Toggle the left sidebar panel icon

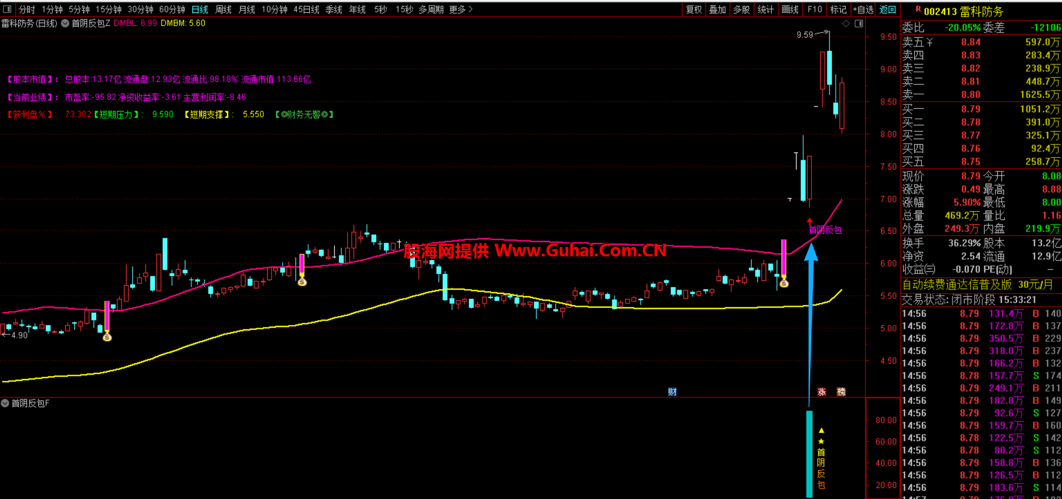pyautogui.click(x=7, y=9)
